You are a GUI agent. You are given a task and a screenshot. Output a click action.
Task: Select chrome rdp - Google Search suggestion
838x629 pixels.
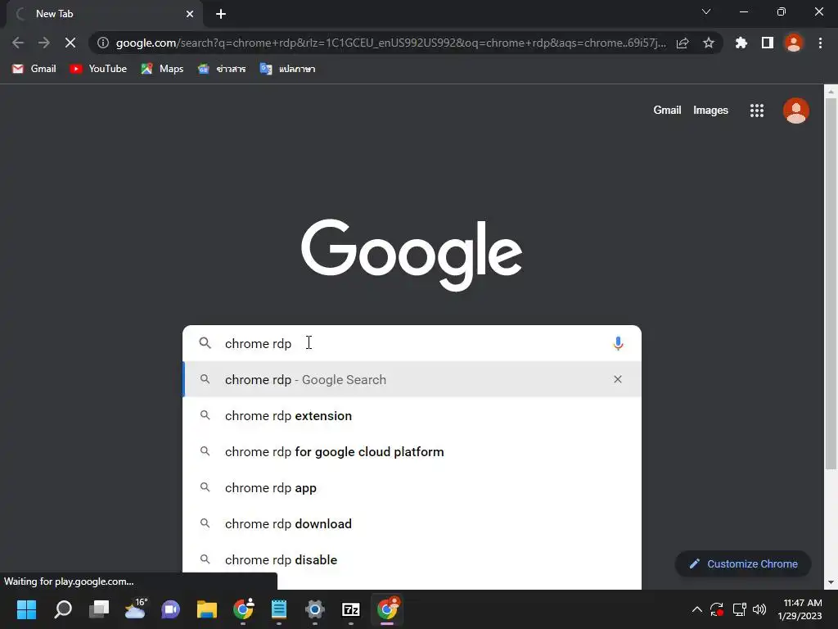412,379
